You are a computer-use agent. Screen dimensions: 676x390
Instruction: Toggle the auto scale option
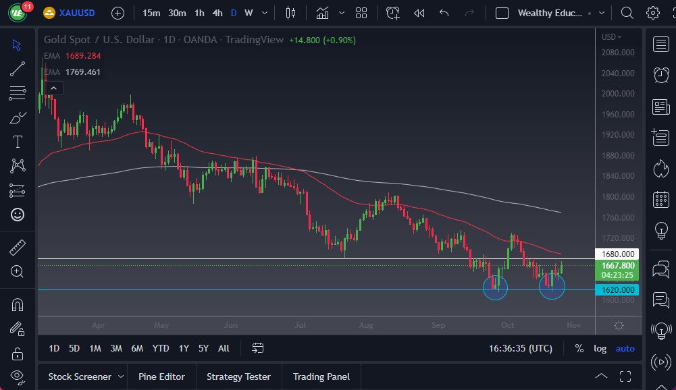click(625, 348)
